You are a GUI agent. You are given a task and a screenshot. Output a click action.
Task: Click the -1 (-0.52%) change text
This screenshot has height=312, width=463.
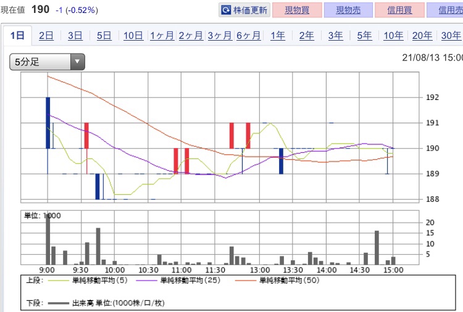[x=77, y=10]
